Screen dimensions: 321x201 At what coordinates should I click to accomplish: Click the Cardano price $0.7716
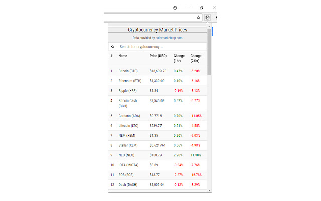156,116
